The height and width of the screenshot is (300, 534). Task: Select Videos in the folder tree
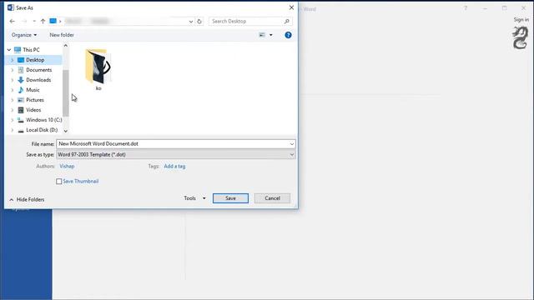click(x=33, y=110)
